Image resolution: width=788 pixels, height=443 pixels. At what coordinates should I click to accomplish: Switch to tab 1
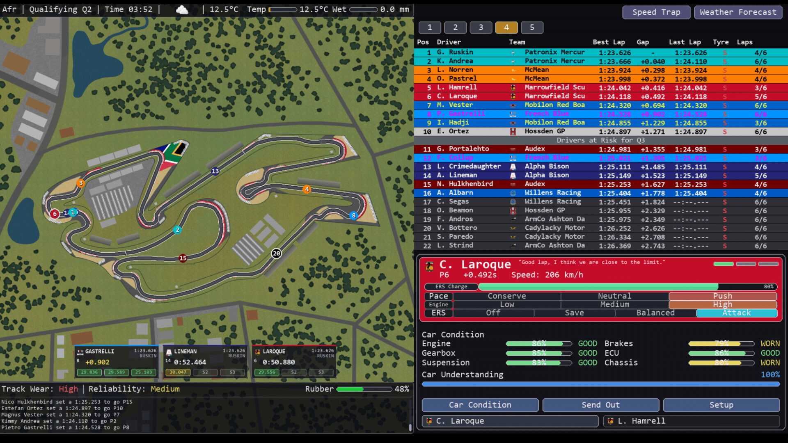pos(430,27)
